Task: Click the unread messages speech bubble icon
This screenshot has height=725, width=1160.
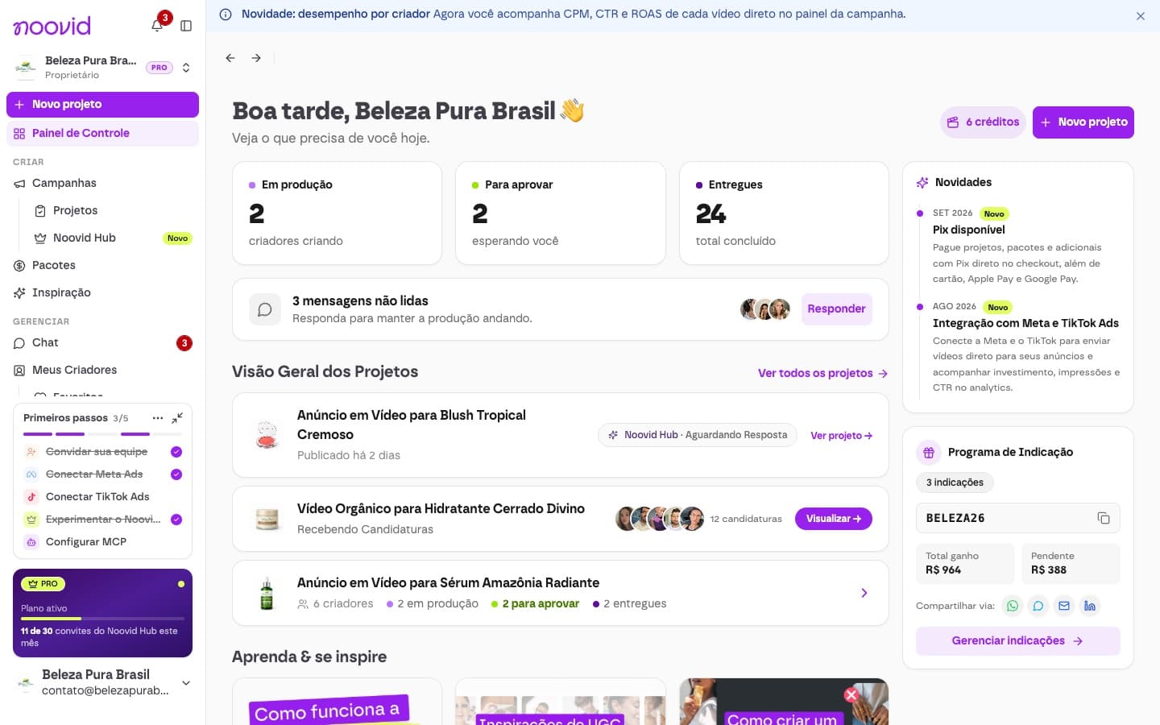Action: tap(265, 309)
